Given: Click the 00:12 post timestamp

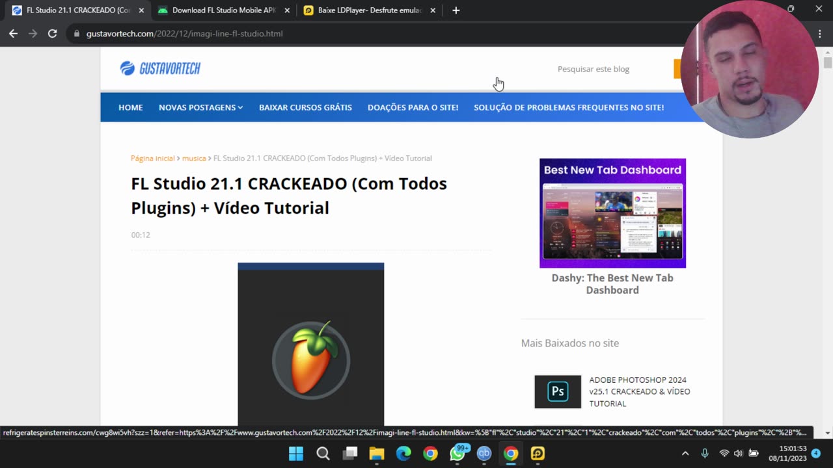Looking at the screenshot, I should (x=141, y=235).
